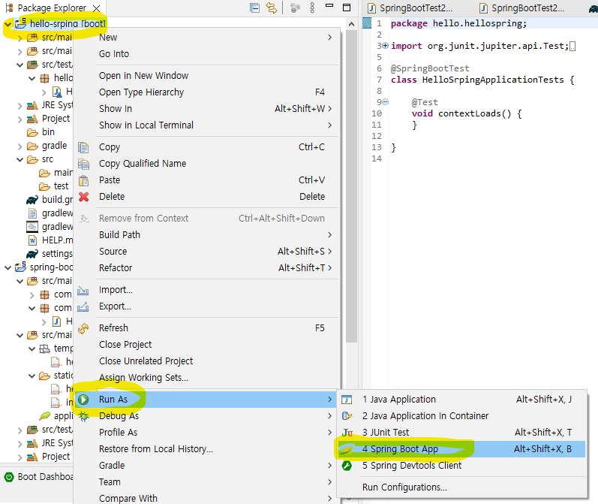Viewport: 598px width, 504px height.
Task: Open Package Explorer view menu three-dot icon
Action: click(x=312, y=8)
